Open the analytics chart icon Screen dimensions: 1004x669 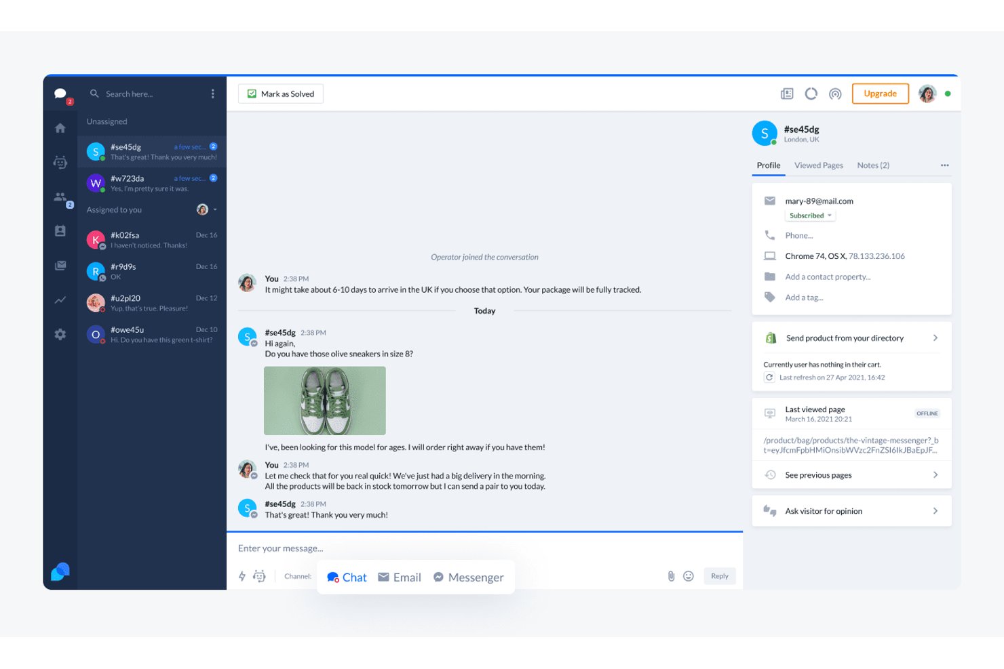[x=60, y=300]
